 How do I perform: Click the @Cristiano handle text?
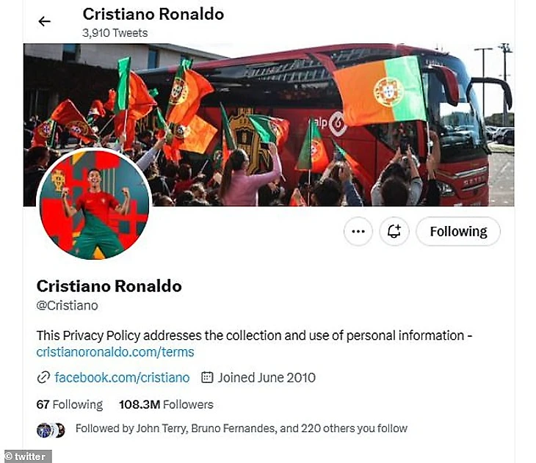tap(67, 305)
